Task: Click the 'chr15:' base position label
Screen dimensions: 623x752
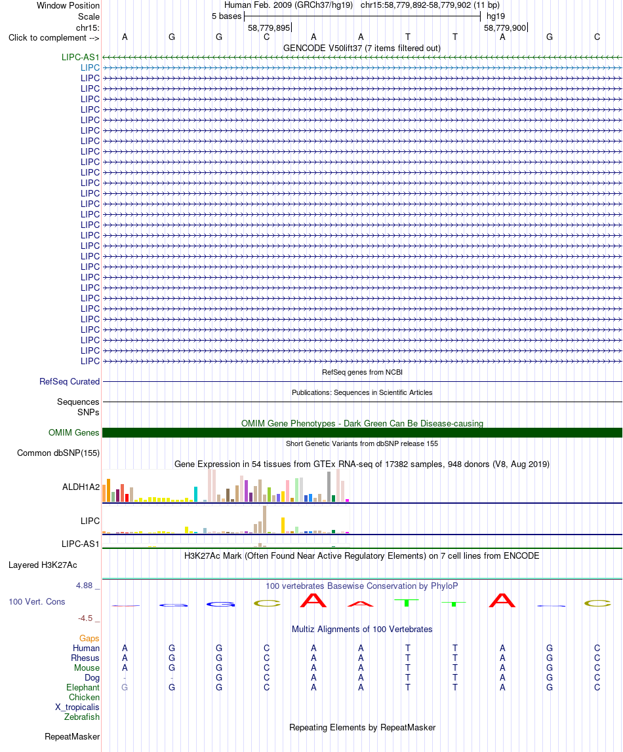Action: click(x=88, y=28)
